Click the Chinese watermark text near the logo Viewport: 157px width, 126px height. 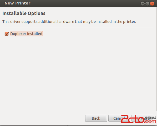pos(150,118)
